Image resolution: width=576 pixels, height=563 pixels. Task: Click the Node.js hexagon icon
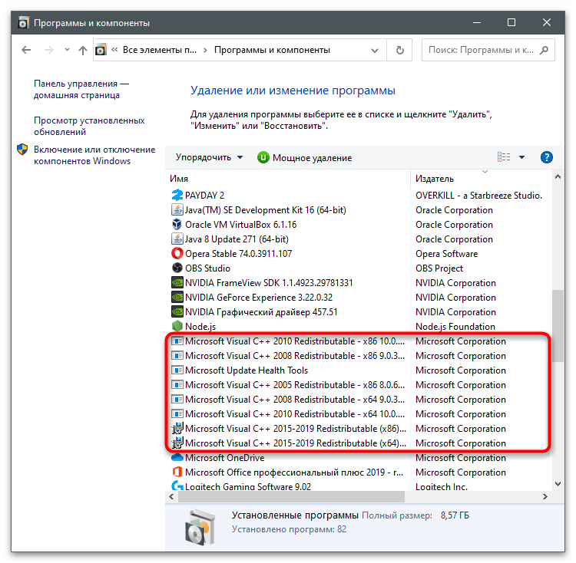[177, 326]
